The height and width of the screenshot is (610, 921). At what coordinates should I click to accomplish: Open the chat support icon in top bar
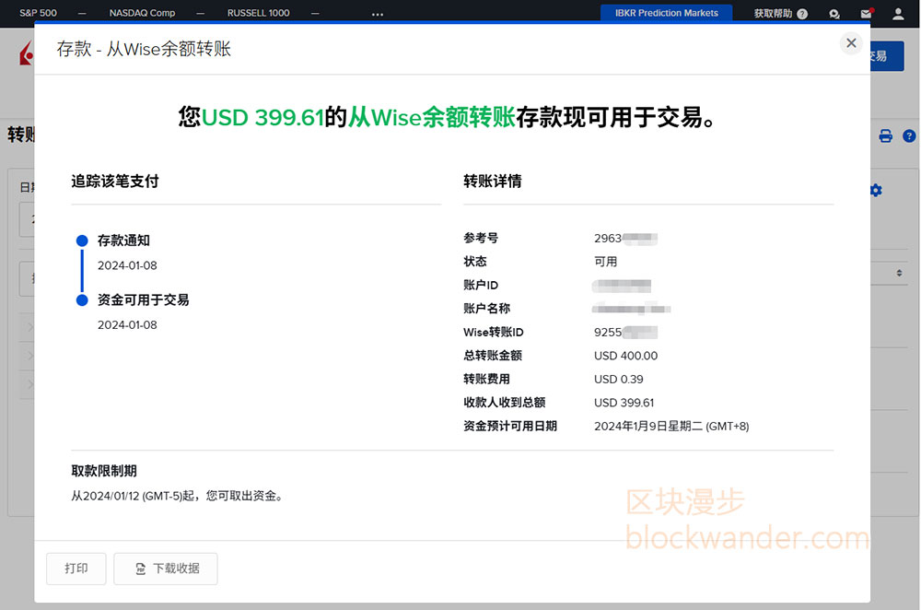pos(834,14)
